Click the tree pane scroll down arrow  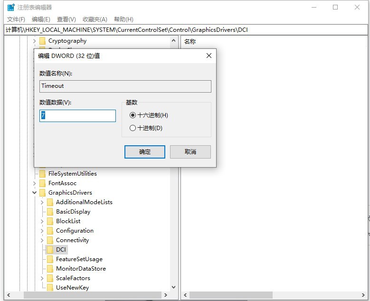click(173, 287)
